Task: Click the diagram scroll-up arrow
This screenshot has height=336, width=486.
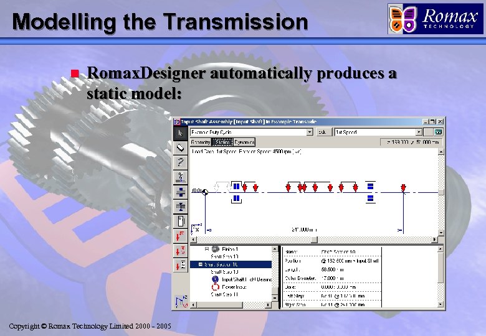Action: click(x=441, y=152)
